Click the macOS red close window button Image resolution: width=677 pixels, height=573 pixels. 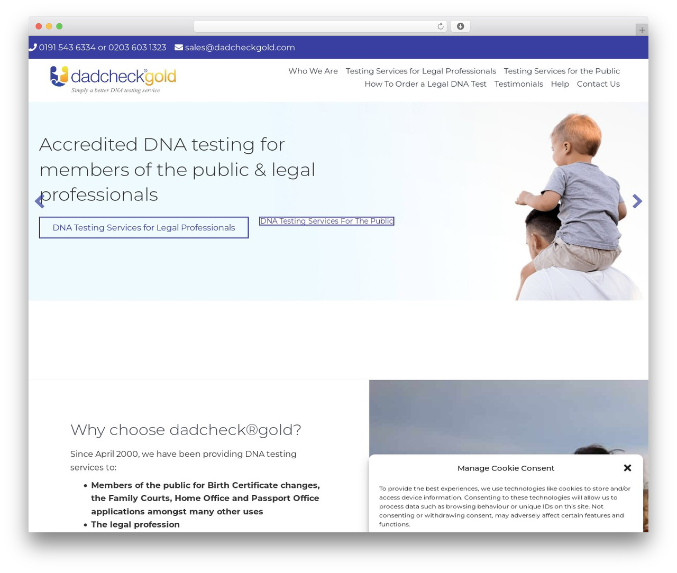pyautogui.click(x=39, y=26)
